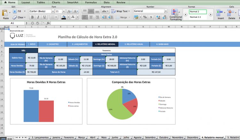
Task: Apply the font color A button
Action: 73,17
